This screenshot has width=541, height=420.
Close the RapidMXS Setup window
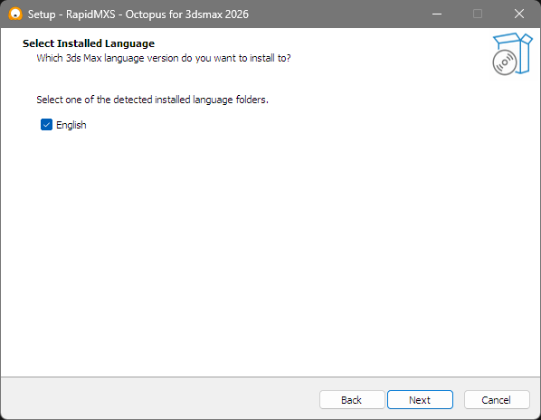click(519, 14)
